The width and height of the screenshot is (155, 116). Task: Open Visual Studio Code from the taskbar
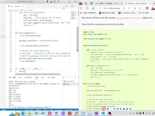[x=103, y=113]
